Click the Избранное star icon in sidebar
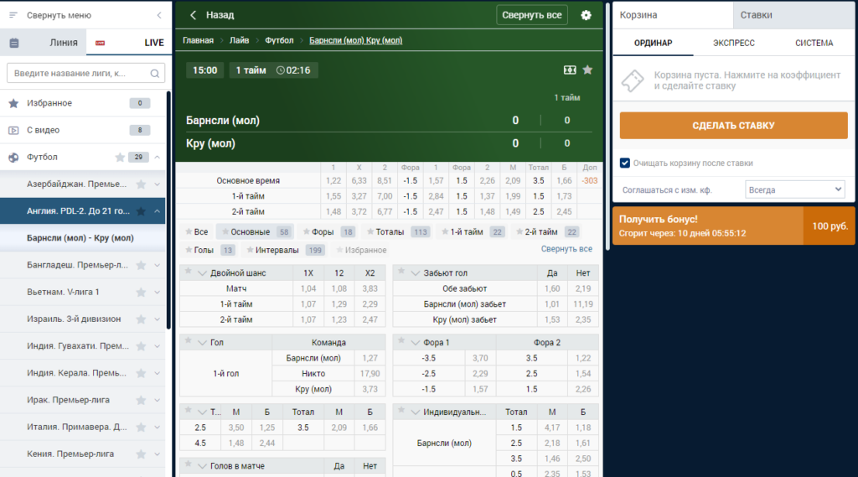858x477 pixels. coord(13,103)
